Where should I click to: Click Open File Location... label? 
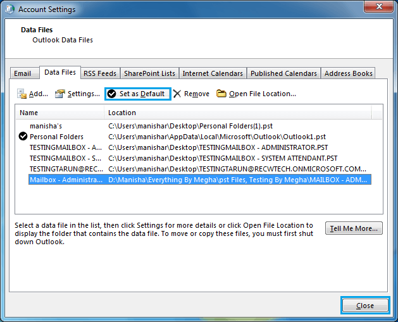point(263,94)
